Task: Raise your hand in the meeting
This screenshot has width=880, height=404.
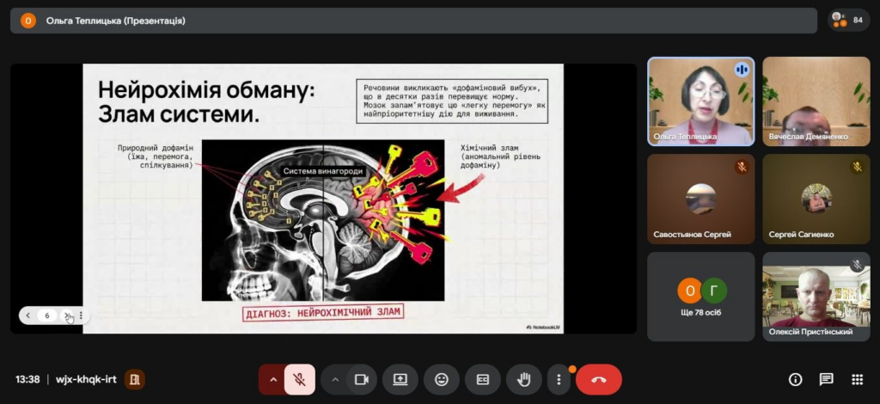Action: (523, 379)
